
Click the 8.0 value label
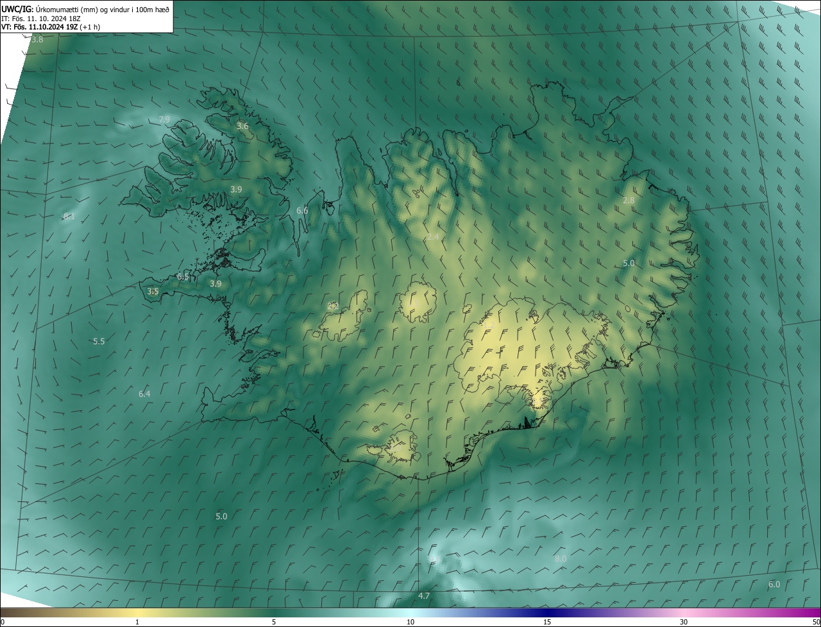point(561,559)
